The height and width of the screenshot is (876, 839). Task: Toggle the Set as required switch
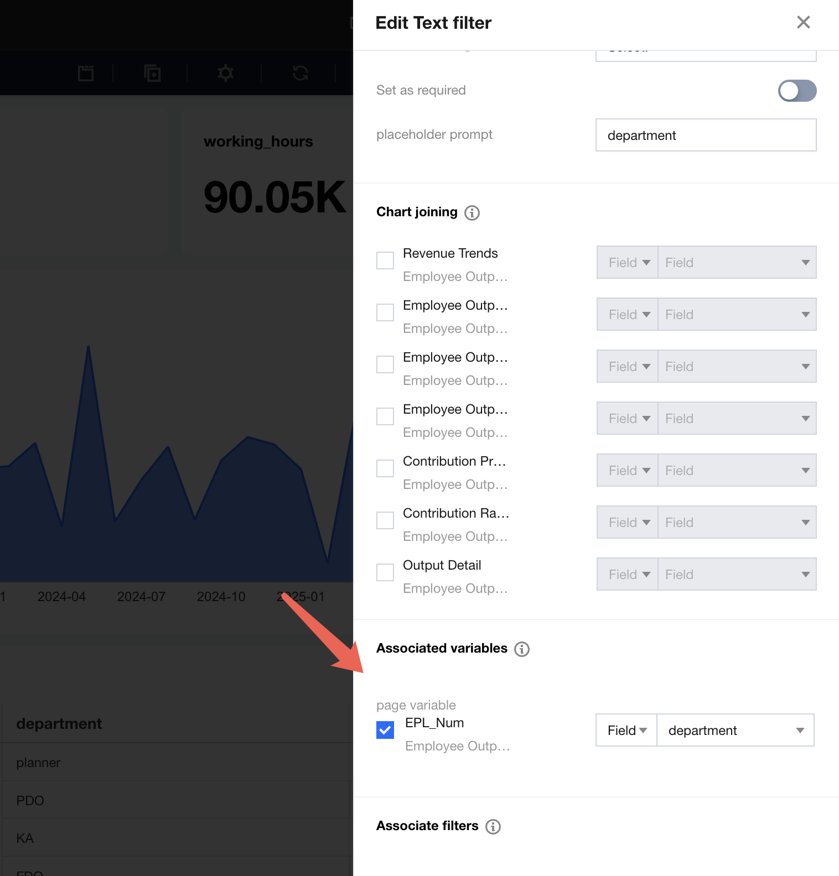(x=797, y=91)
